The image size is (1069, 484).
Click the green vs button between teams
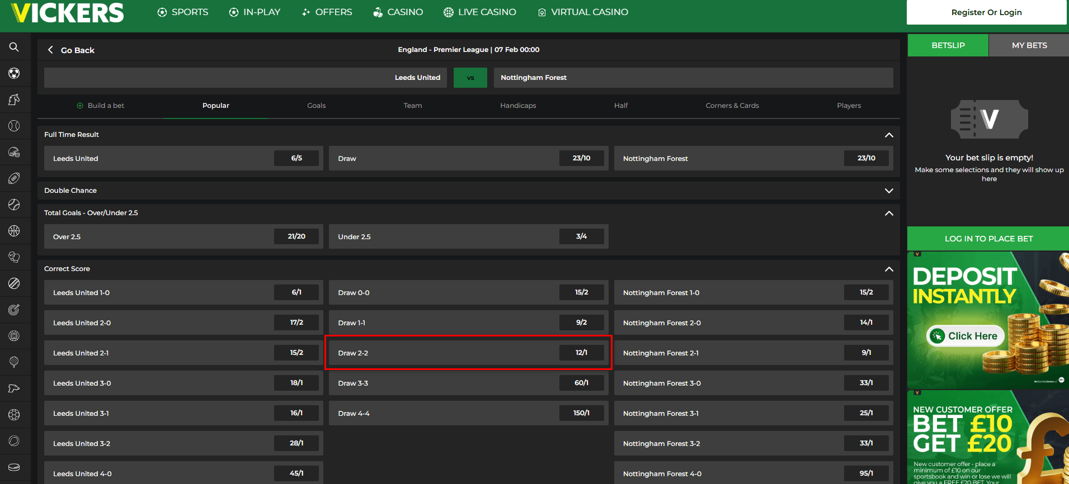click(470, 78)
